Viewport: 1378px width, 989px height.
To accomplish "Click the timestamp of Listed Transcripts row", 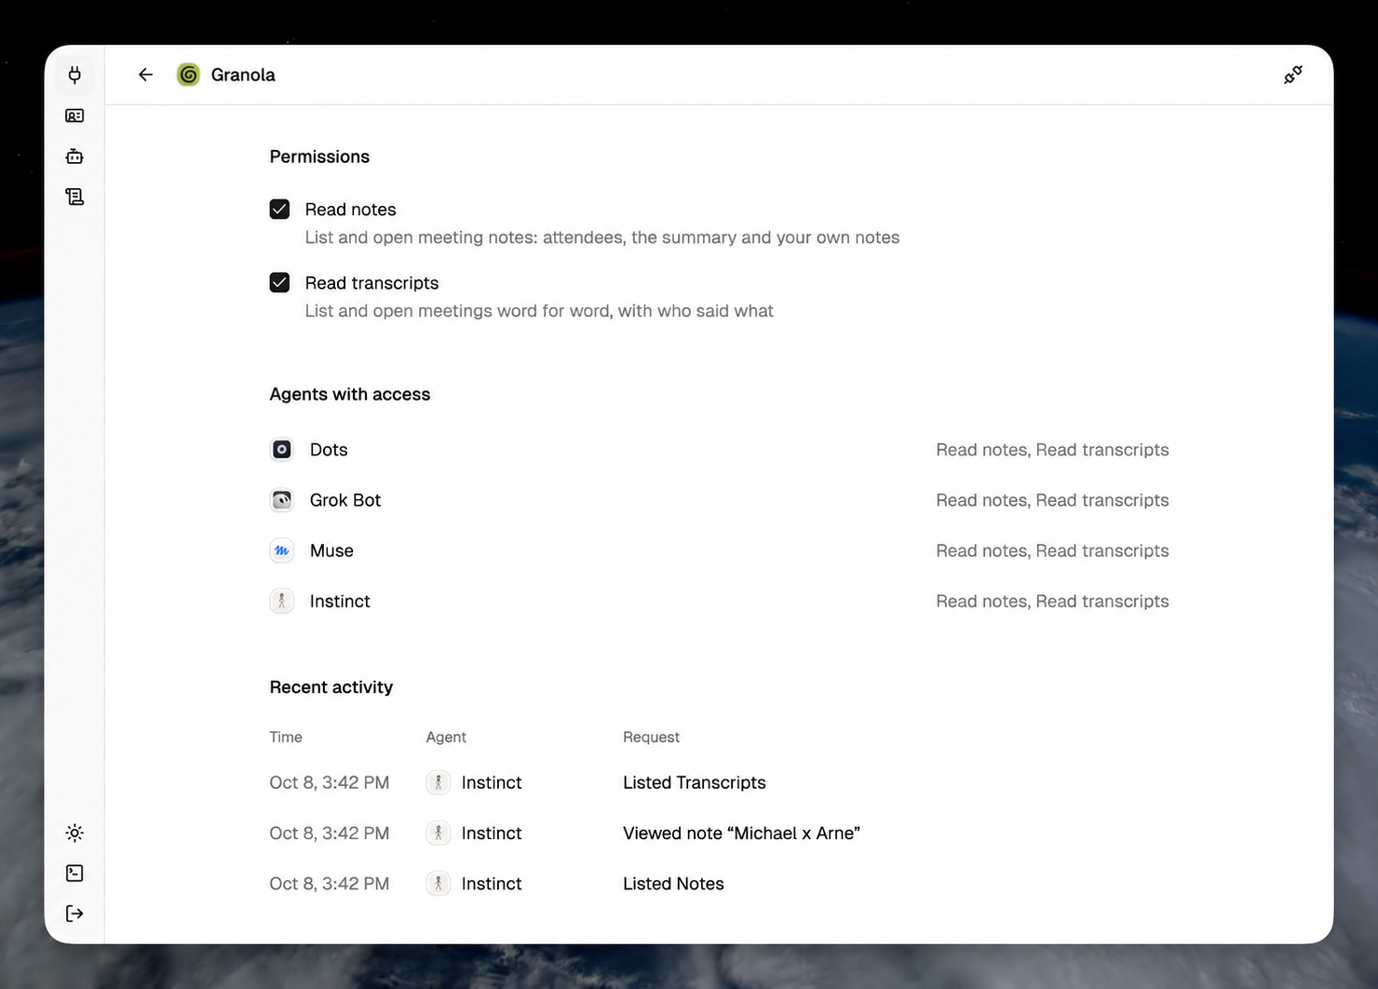I will pos(329,782).
